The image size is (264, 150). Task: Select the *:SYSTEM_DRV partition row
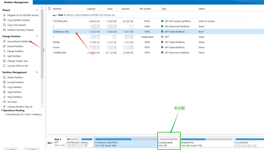point(158,21)
